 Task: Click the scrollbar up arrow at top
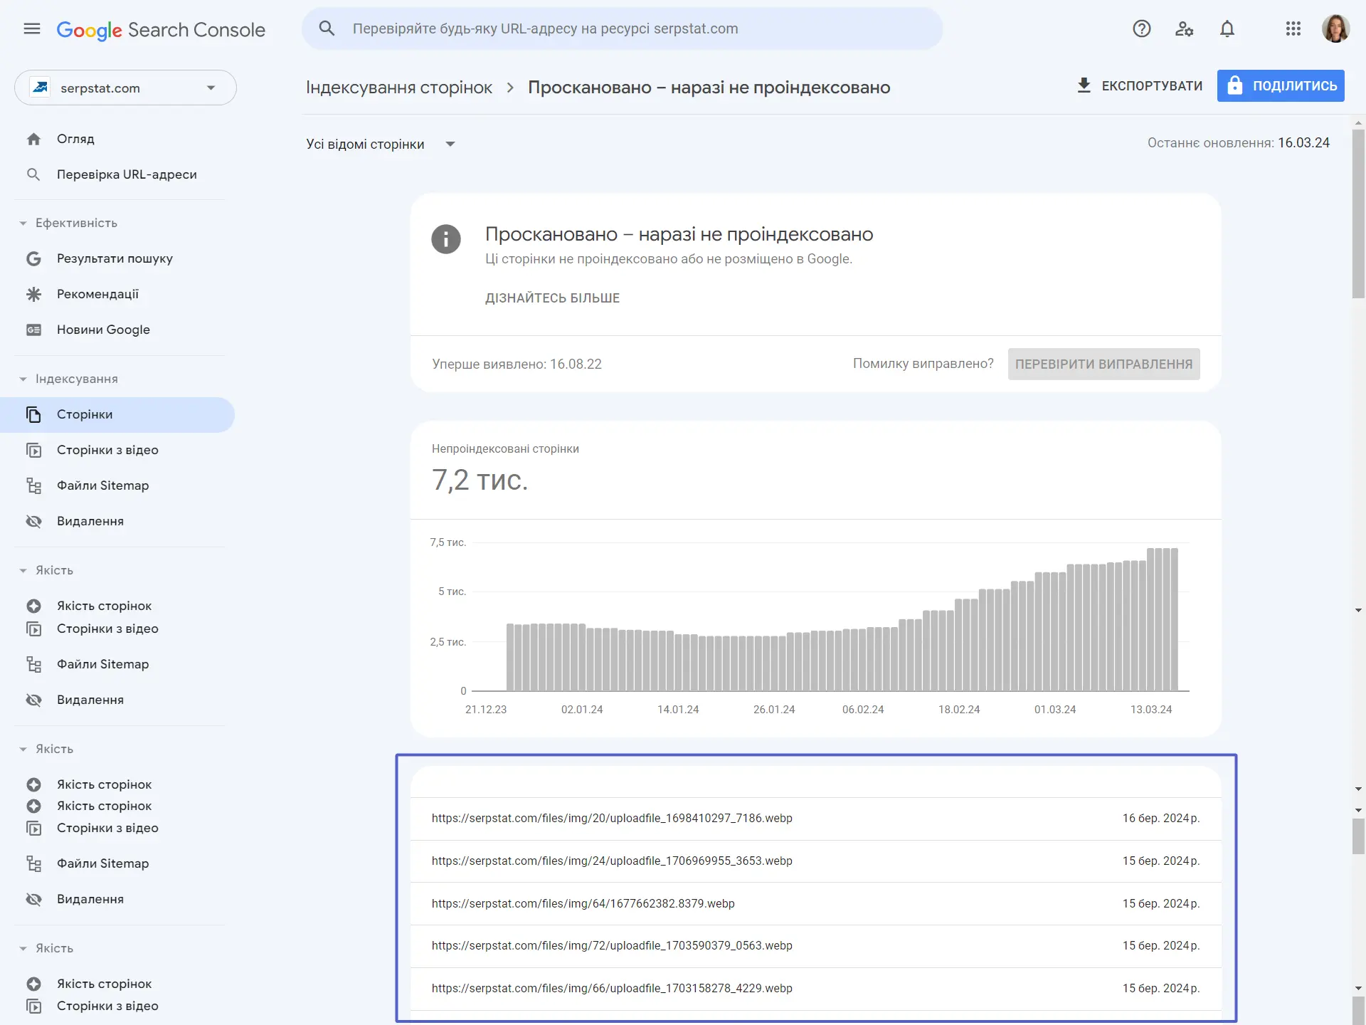1358,123
